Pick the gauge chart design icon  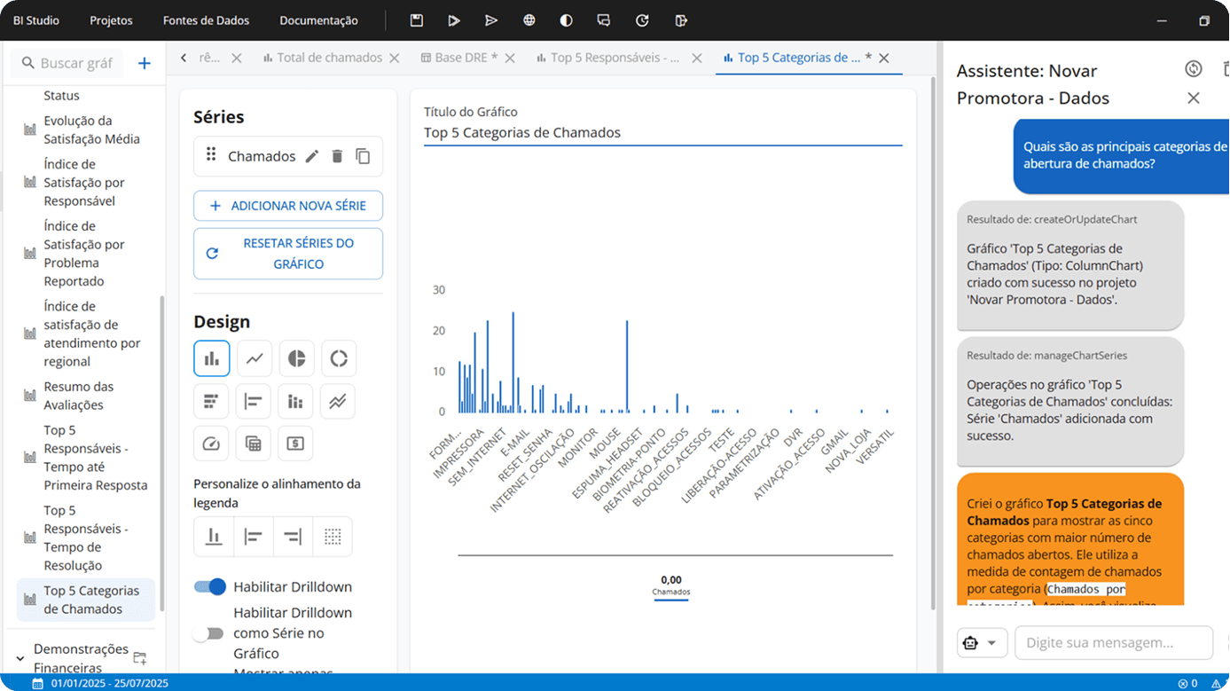pyautogui.click(x=211, y=444)
